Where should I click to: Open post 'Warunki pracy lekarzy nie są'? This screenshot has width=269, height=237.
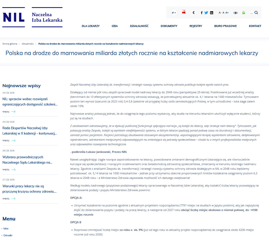click(30, 189)
